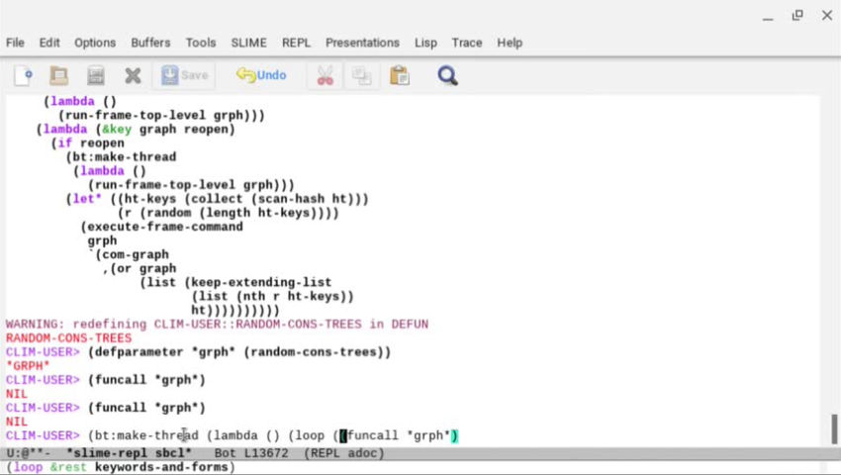Click the Open File folder icon
This screenshot has width=841, height=475.
coord(59,75)
